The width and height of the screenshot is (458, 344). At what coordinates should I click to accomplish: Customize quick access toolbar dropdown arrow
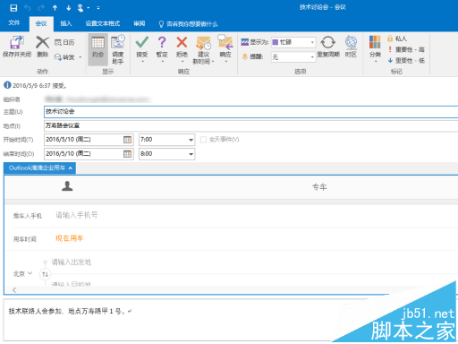(x=98, y=8)
